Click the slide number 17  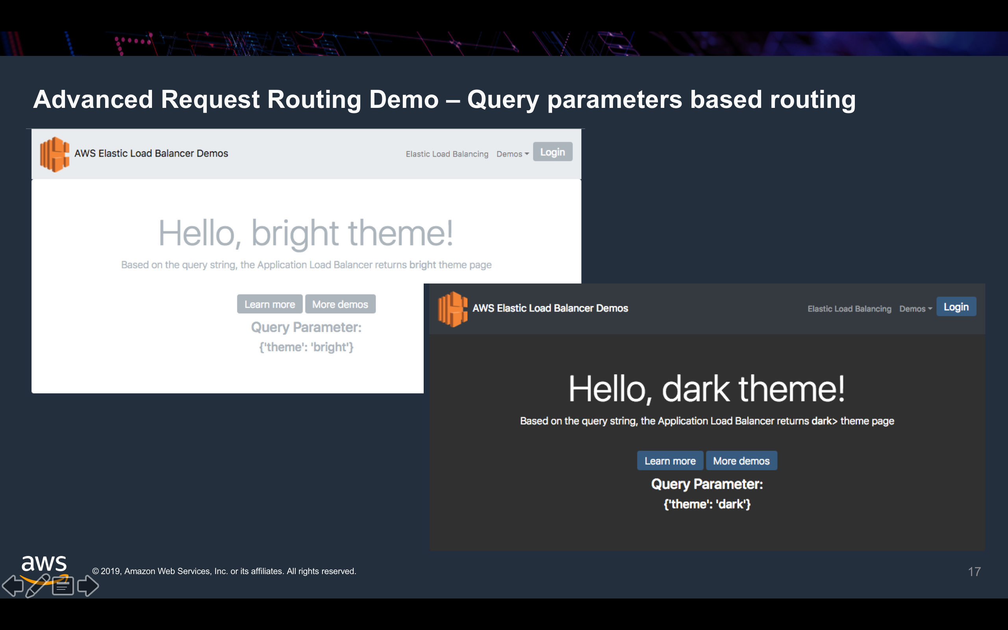974,572
